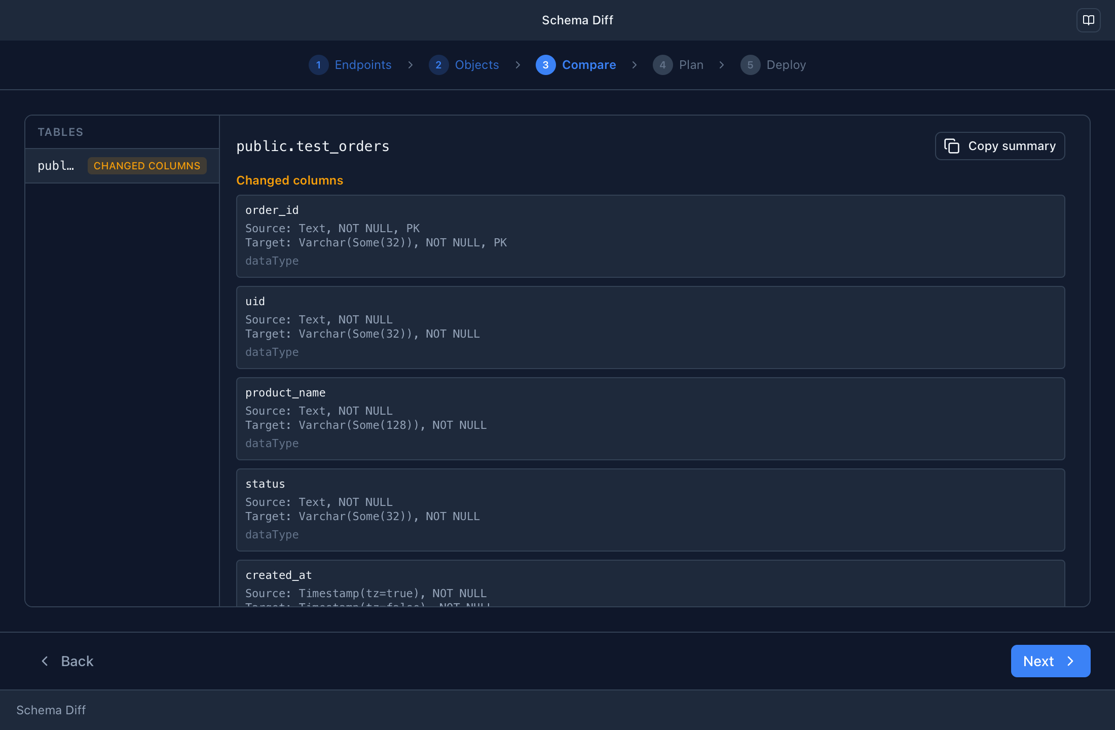Go Back to previous step
1115x730 pixels.
67,661
